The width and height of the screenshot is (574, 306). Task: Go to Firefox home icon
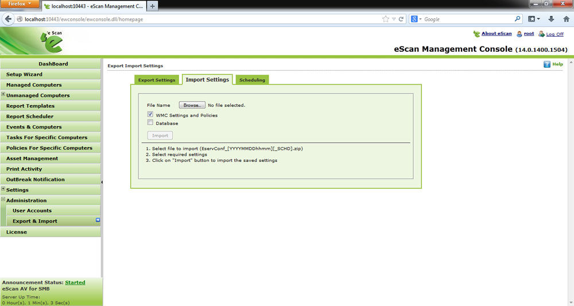tap(566, 19)
